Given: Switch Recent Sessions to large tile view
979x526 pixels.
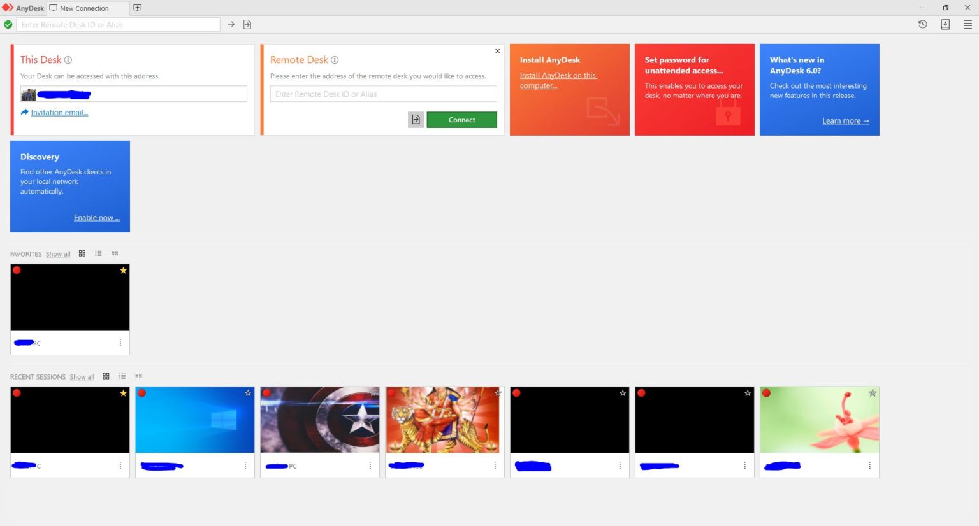Looking at the screenshot, I should (106, 376).
